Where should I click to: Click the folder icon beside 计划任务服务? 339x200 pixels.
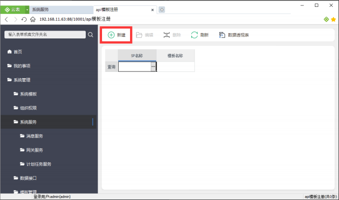pos(22,164)
